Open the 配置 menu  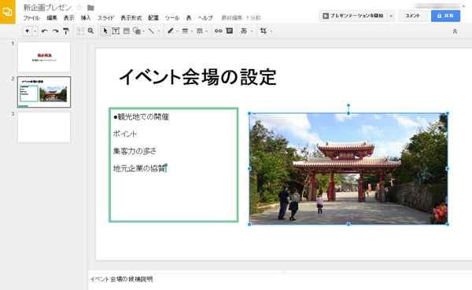tap(153, 18)
